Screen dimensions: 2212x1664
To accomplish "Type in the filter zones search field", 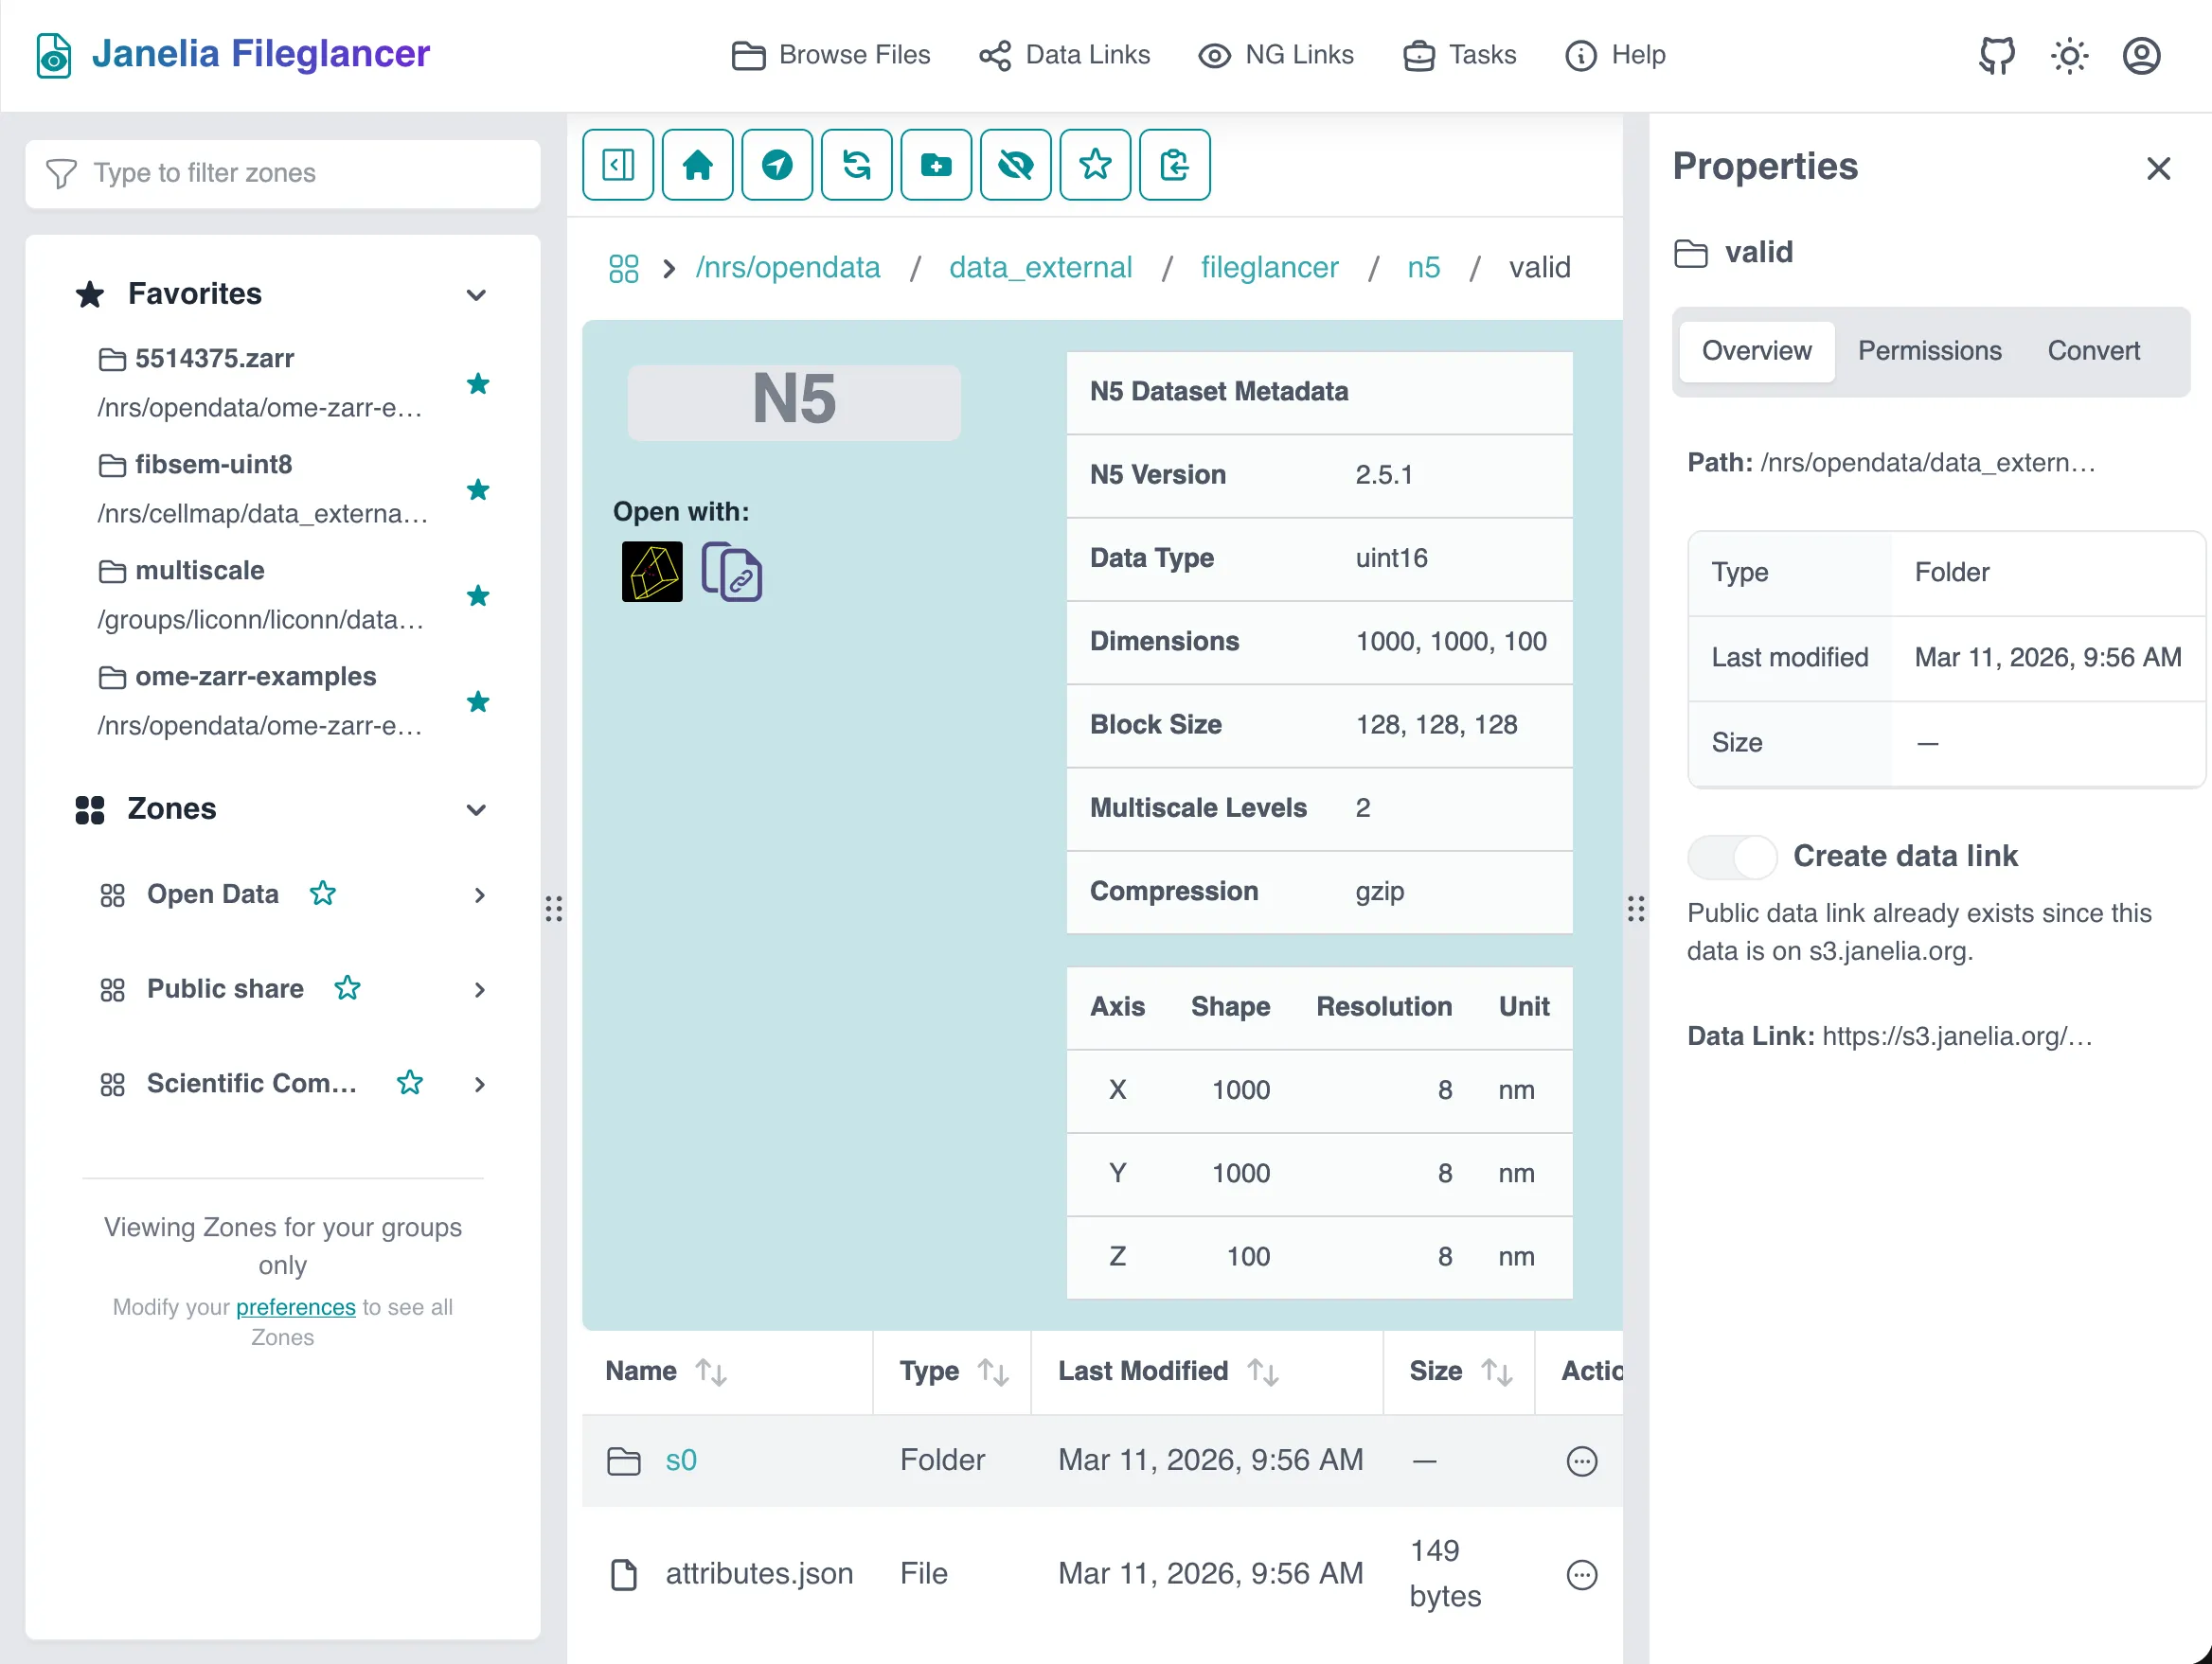I will (283, 174).
